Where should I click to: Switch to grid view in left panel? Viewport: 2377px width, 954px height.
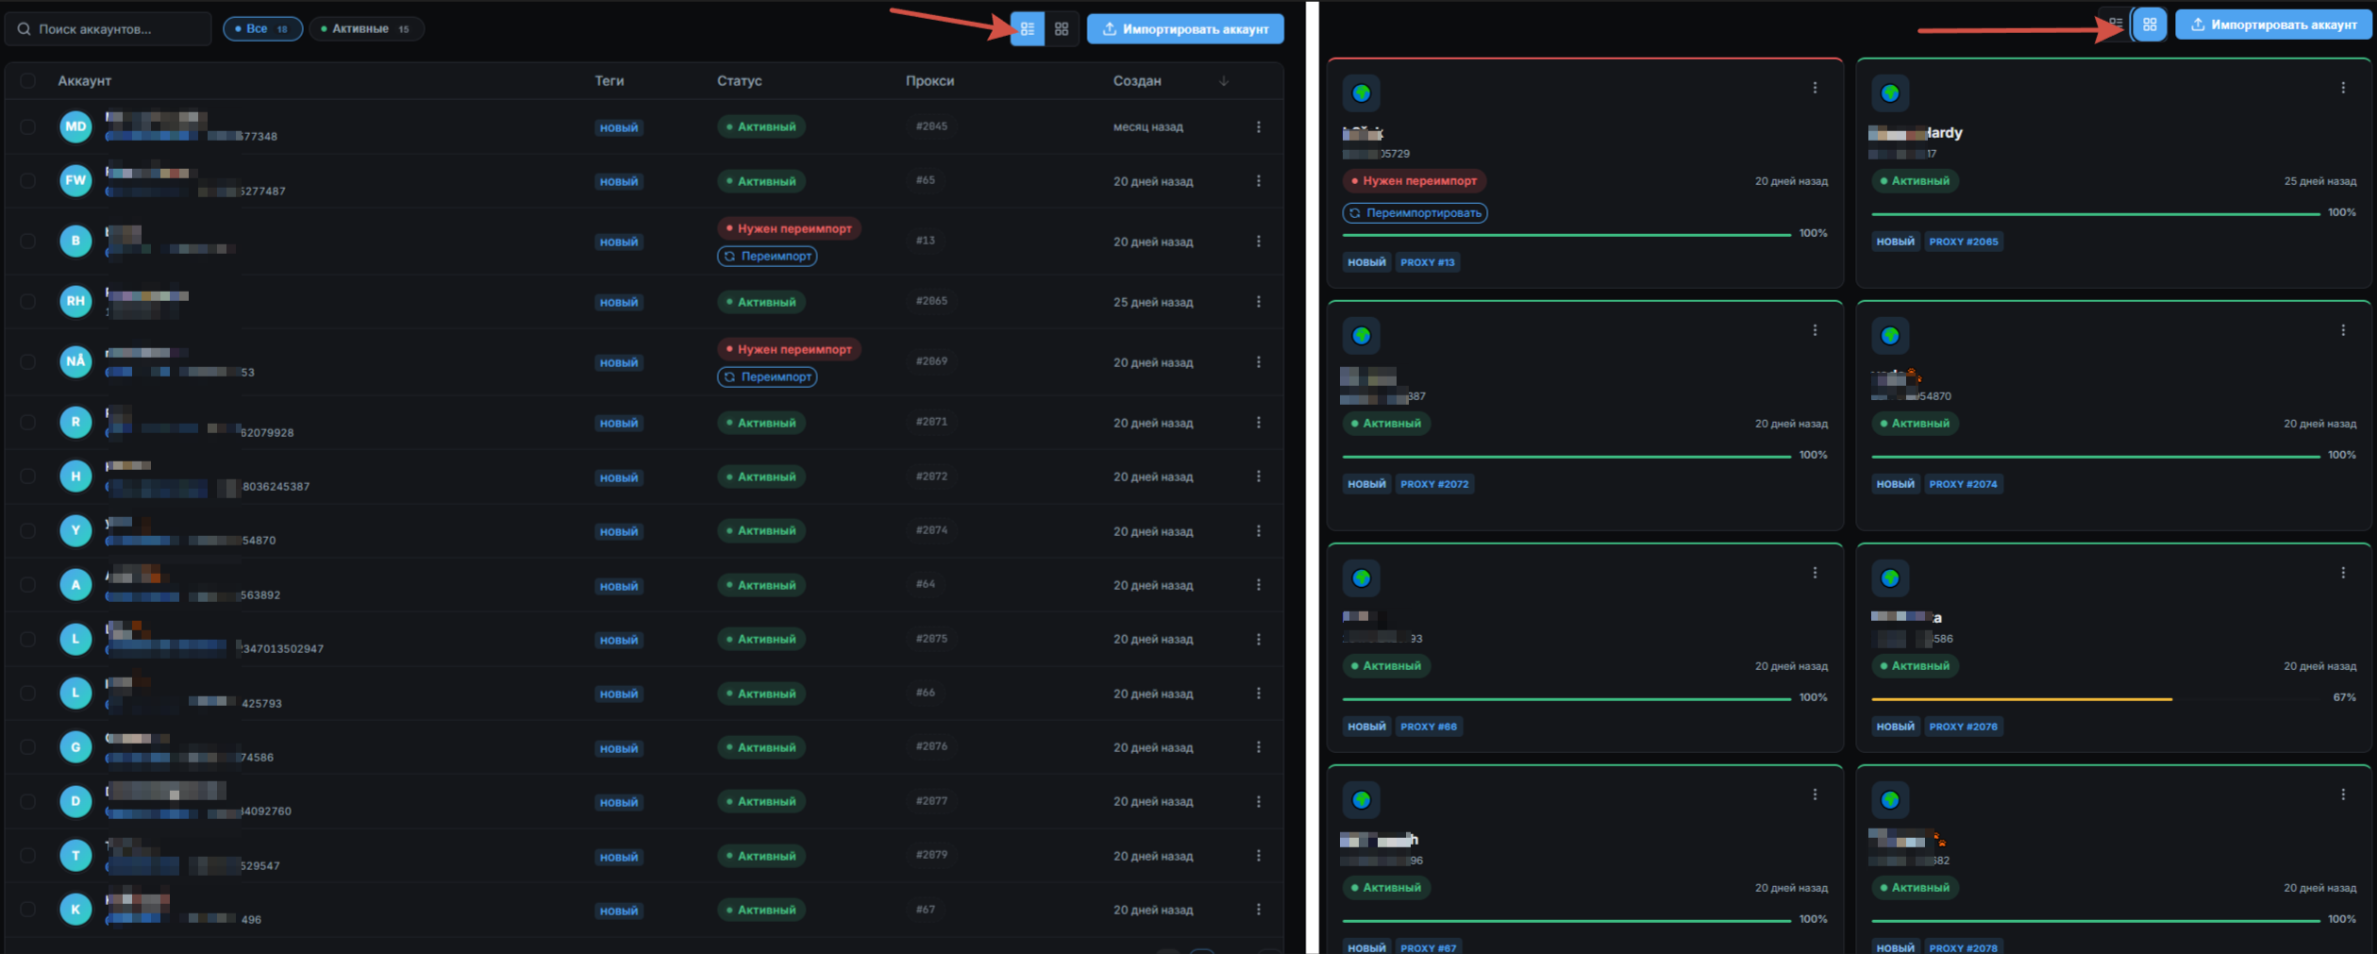pos(1062,29)
